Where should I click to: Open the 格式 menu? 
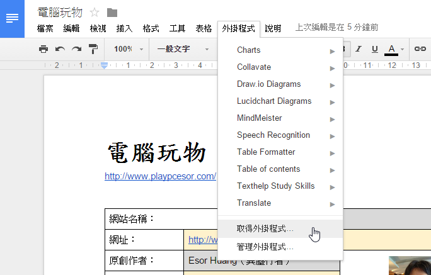pos(151,28)
